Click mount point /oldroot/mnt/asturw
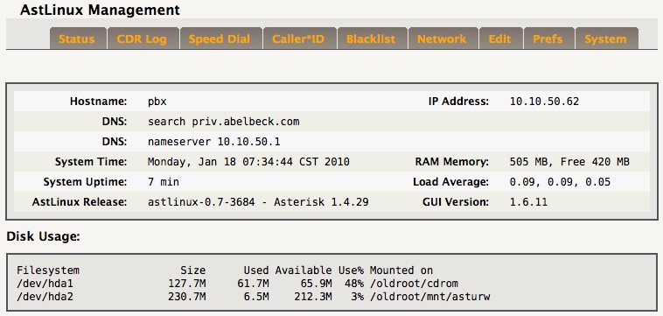Screen dimensions: 663x316 coord(430,297)
